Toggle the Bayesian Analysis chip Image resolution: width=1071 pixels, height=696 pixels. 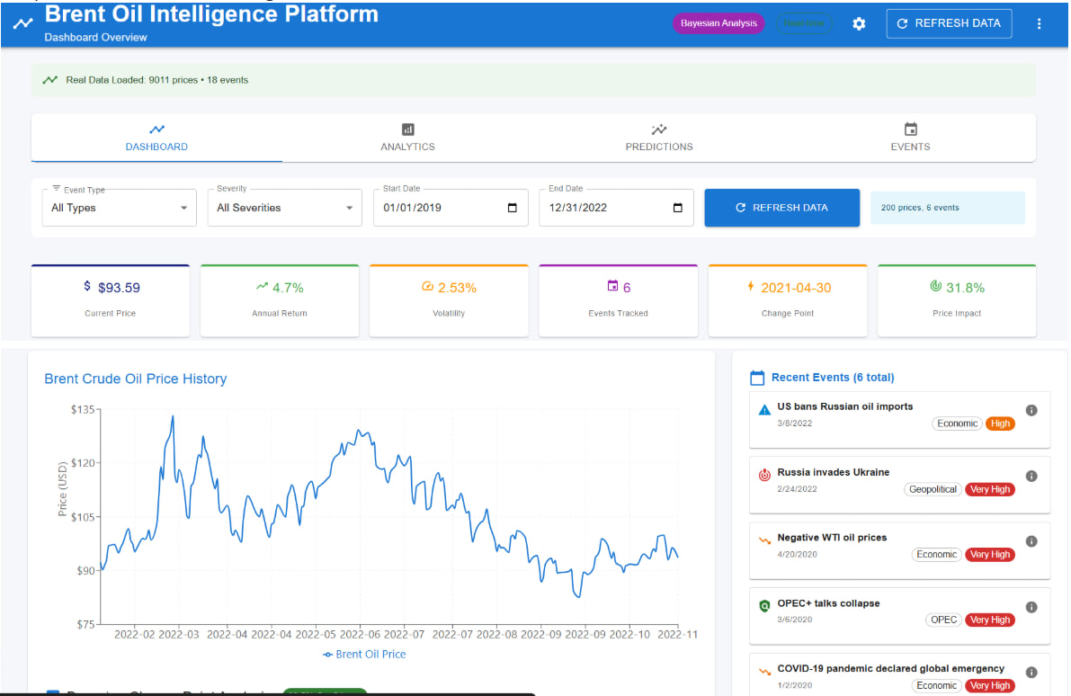click(719, 23)
